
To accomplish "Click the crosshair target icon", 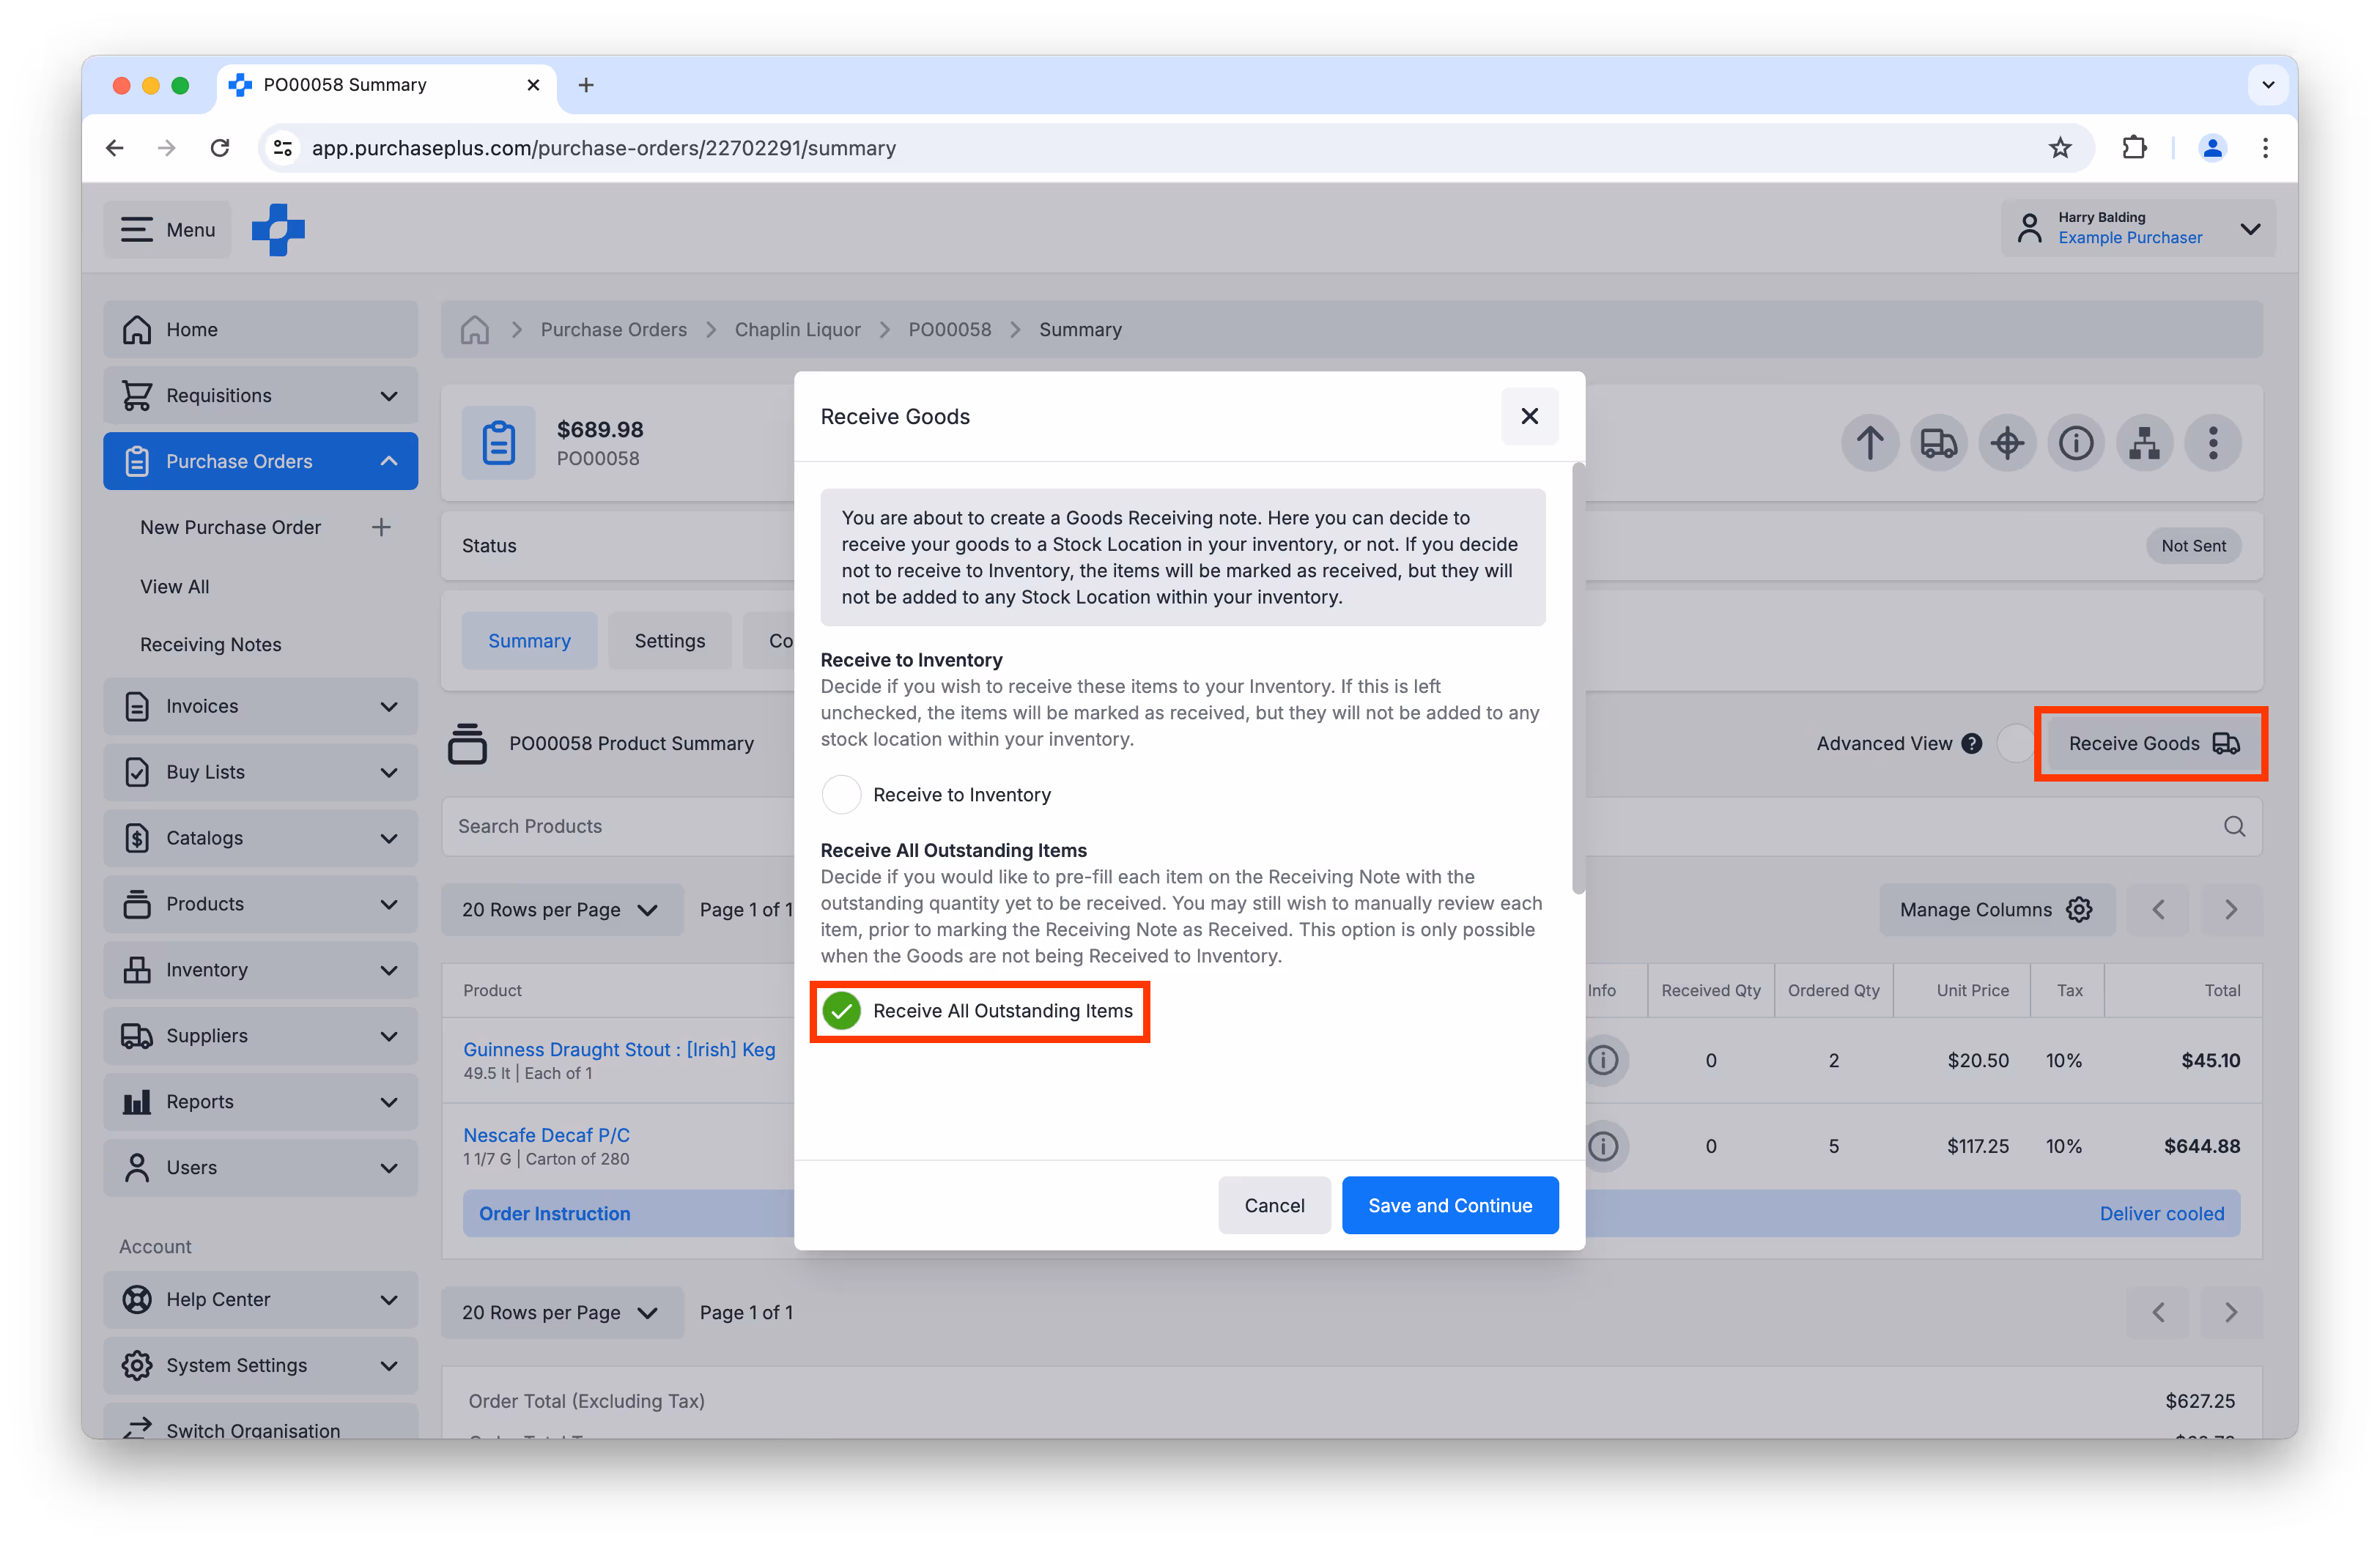I will 2007,442.
